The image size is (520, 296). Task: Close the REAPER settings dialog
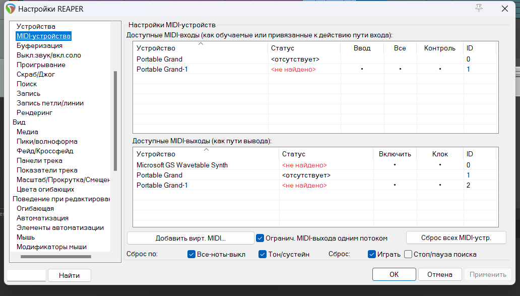pos(505,9)
